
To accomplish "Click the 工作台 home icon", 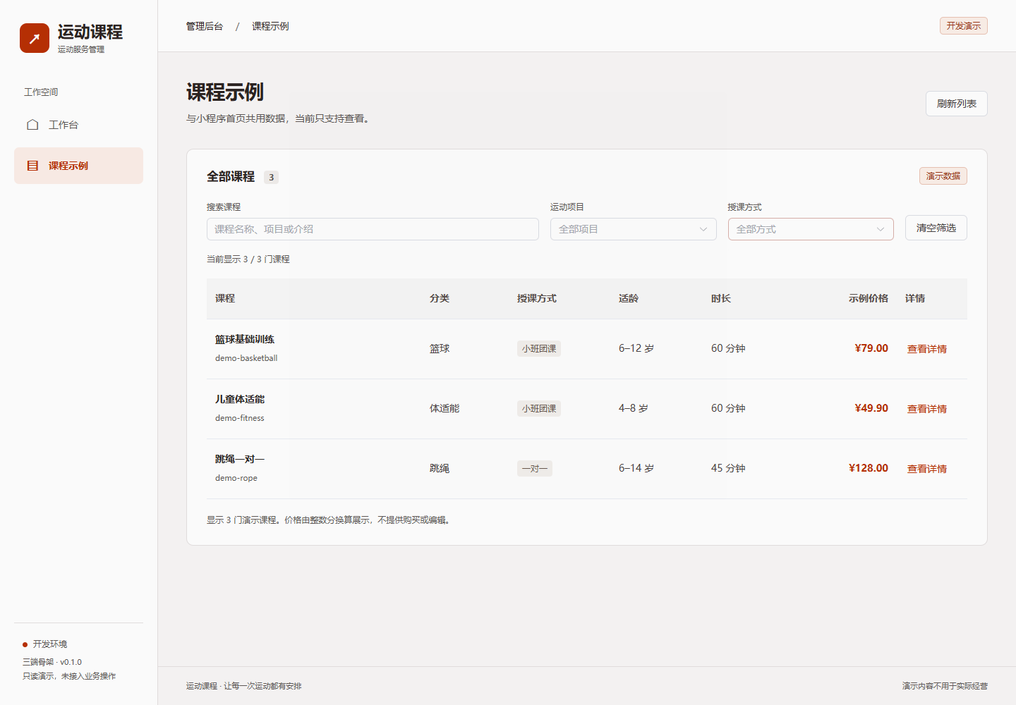I will [x=32, y=125].
